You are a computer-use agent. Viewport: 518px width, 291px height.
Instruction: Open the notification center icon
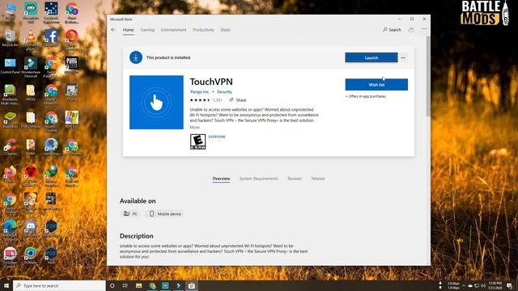tap(509, 285)
